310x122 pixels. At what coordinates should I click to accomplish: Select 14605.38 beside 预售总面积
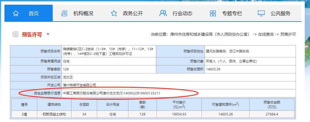pos(213,69)
